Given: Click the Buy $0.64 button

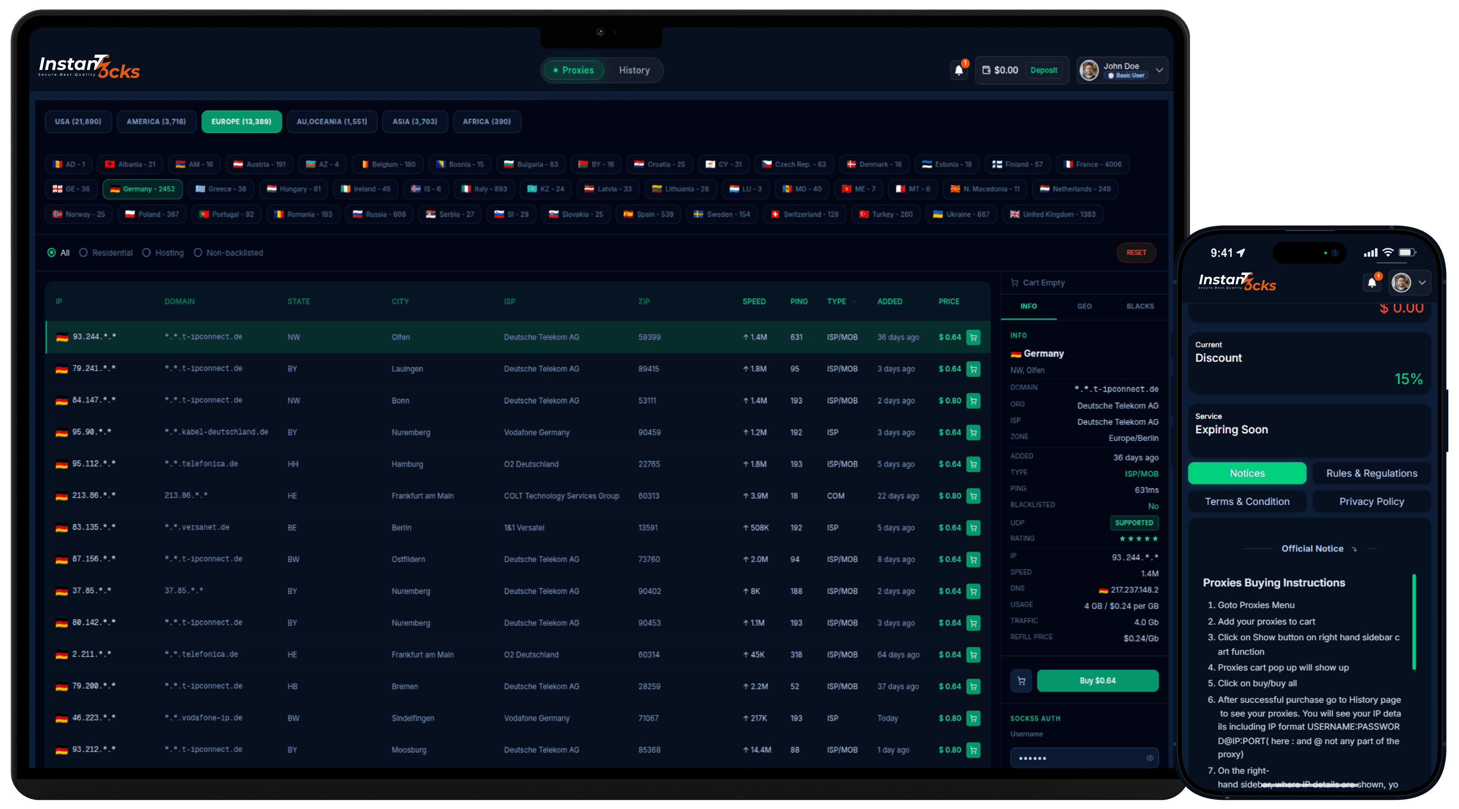Looking at the screenshot, I should point(1097,681).
